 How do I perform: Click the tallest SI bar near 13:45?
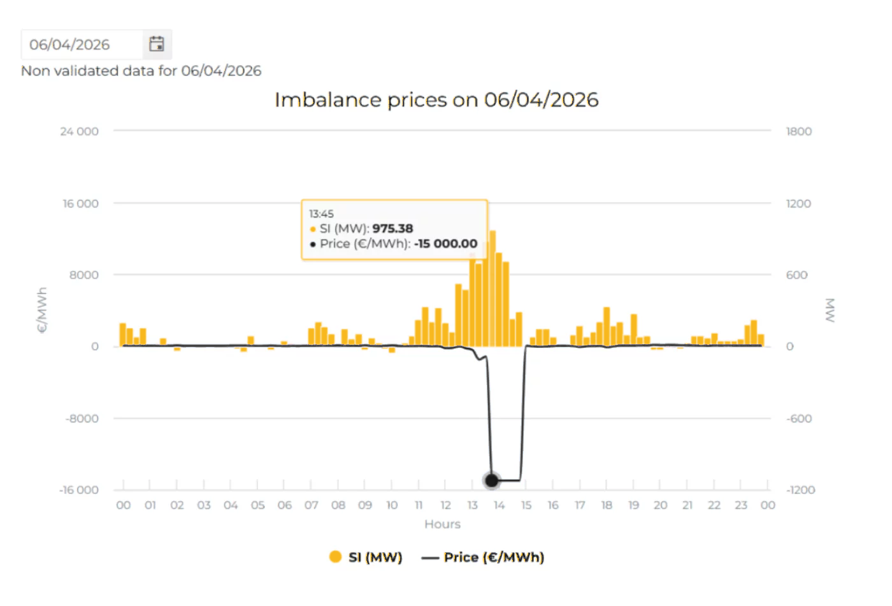point(493,289)
